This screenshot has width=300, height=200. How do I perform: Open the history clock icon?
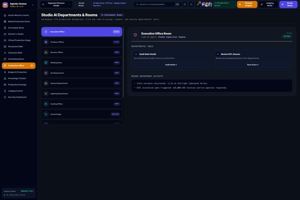click(185, 4)
